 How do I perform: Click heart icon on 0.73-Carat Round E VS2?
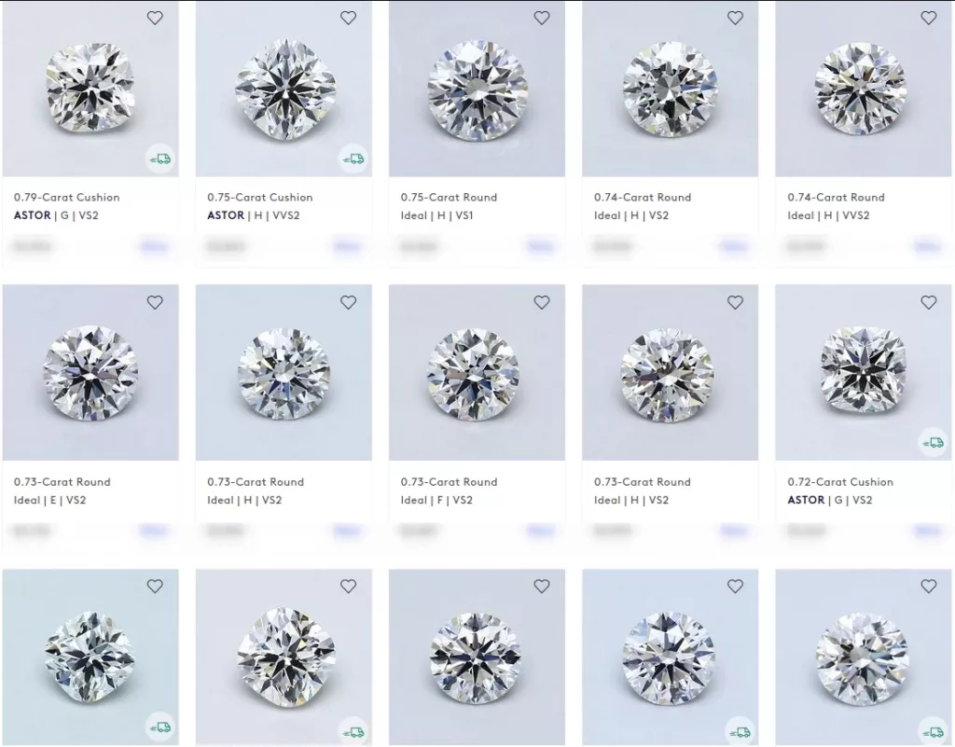tap(155, 302)
